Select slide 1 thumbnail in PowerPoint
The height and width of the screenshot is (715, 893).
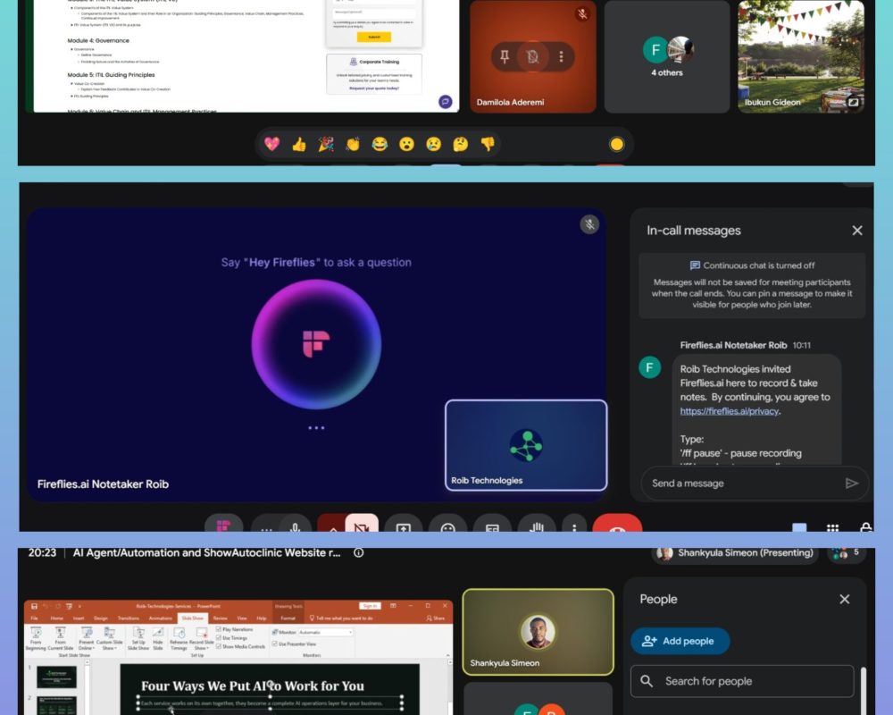tap(56, 677)
